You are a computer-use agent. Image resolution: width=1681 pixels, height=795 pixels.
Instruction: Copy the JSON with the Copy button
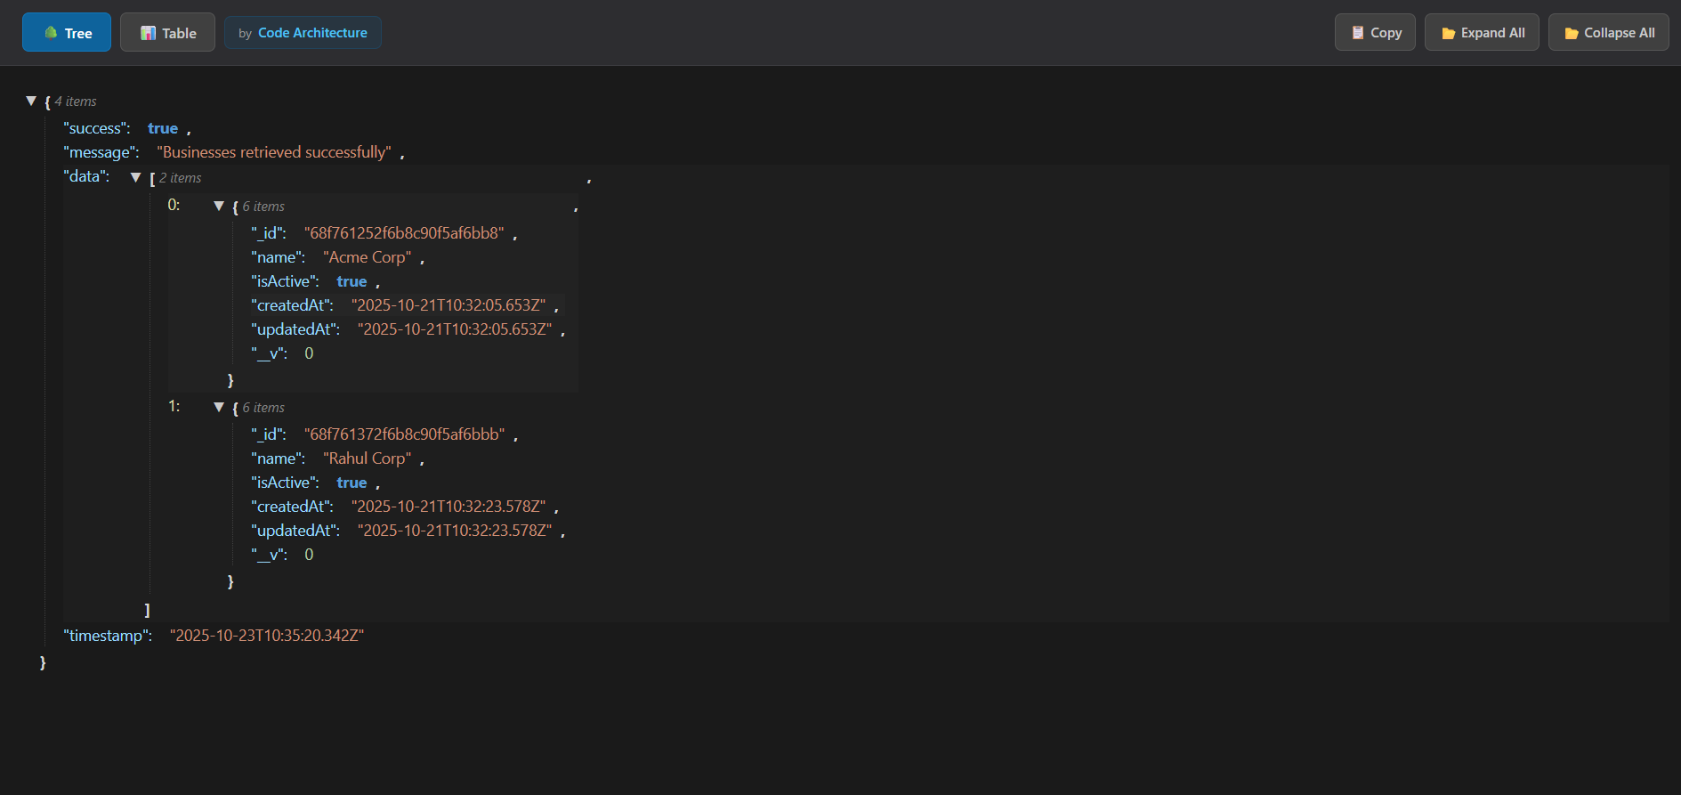[x=1375, y=32]
